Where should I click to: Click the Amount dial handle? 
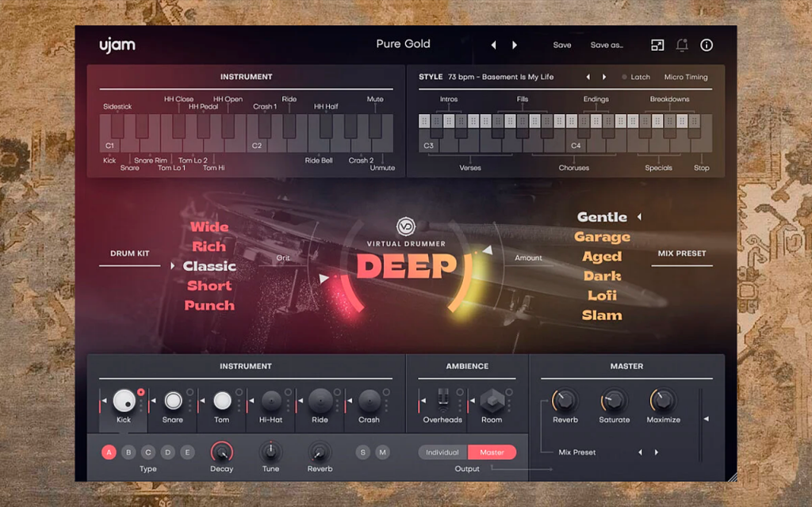tap(488, 250)
